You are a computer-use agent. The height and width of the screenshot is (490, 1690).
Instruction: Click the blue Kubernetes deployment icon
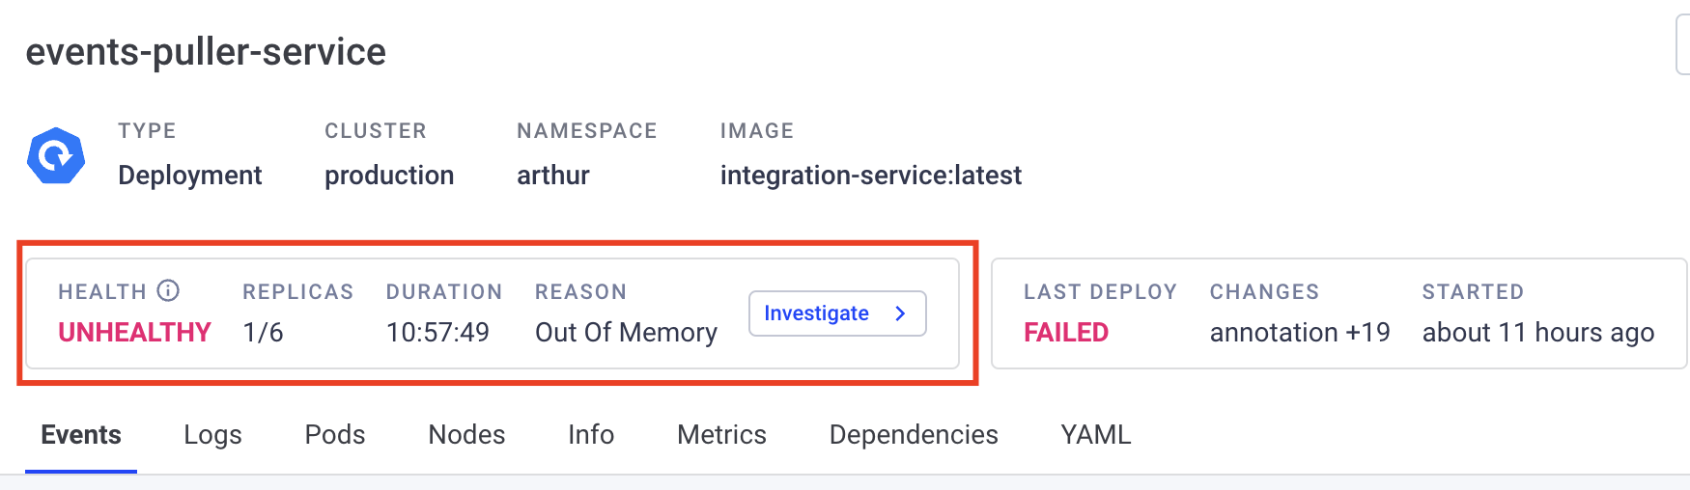[56, 155]
